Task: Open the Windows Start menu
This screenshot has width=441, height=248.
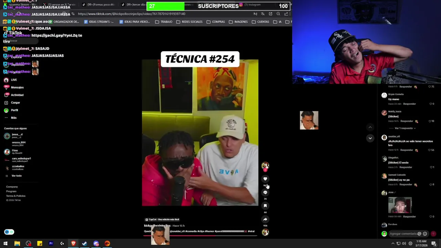Action: tap(6, 244)
